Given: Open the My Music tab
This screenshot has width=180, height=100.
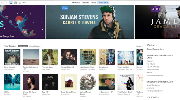Looking at the screenshot, I should [x=76, y=3].
